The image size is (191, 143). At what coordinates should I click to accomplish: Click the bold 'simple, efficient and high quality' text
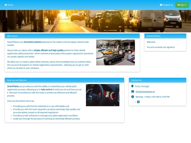click(48, 50)
